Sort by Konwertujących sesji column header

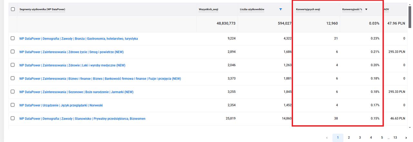click(308, 9)
